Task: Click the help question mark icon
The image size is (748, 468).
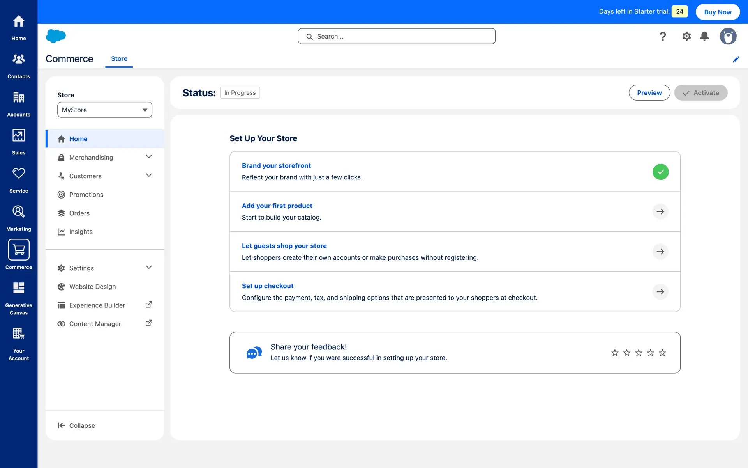Action: coord(663,36)
